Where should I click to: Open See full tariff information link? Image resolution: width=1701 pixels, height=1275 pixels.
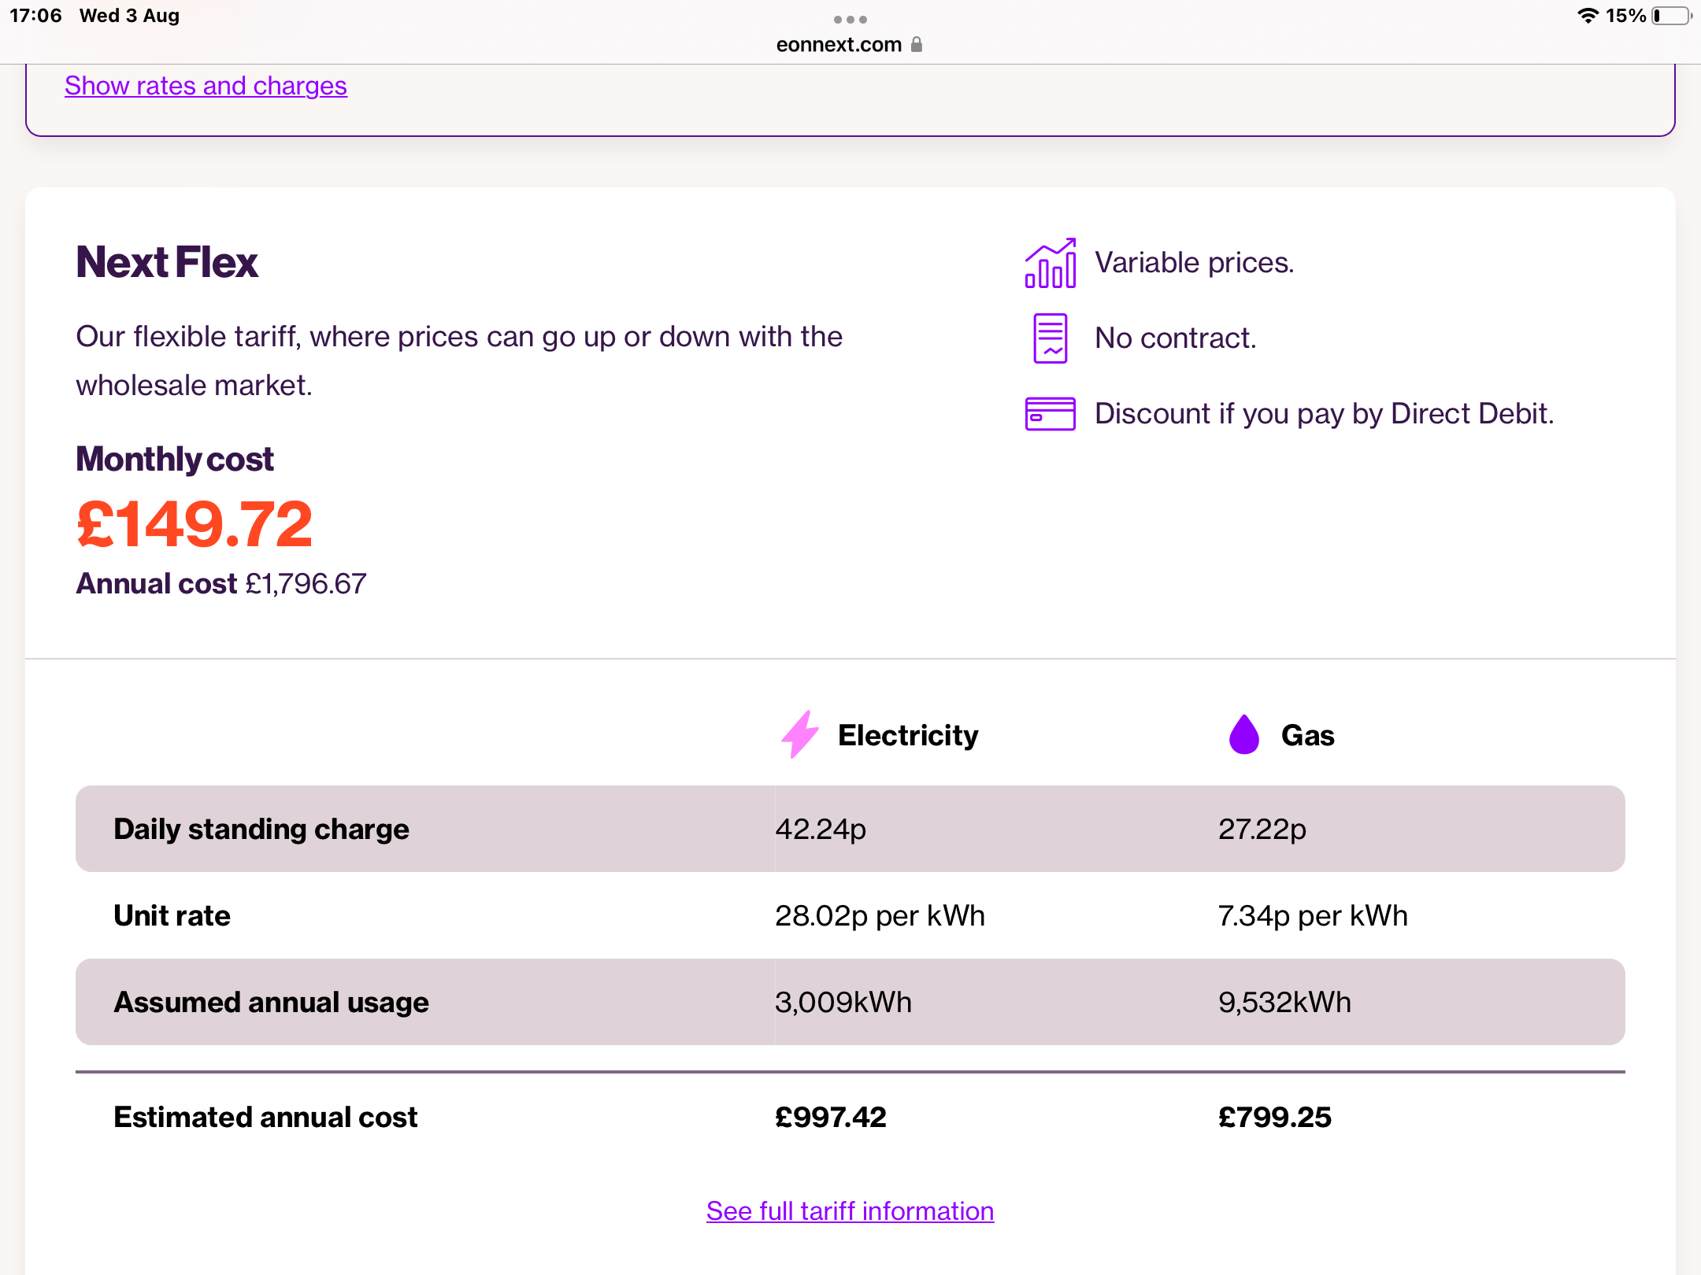[850, 1210]
